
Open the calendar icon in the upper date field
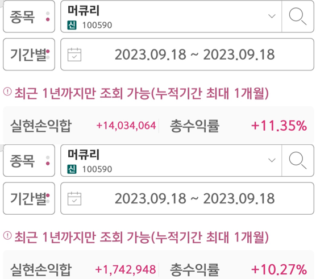[x=74, y=55]
